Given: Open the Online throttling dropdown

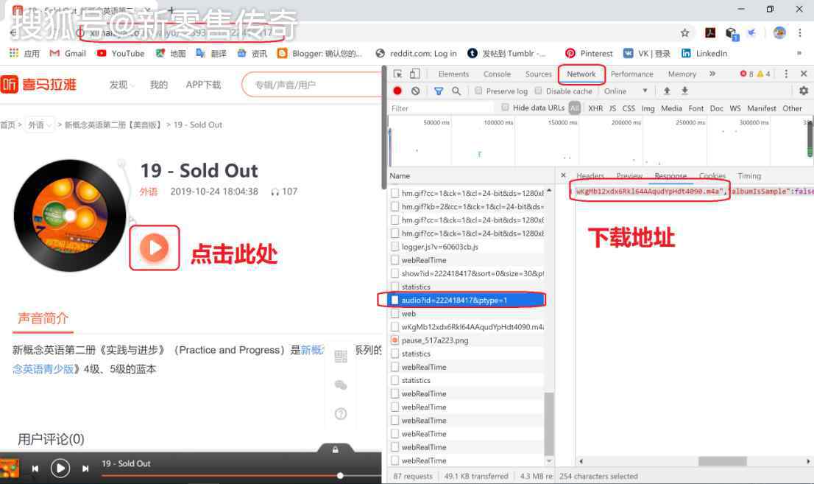Looking at the screenshot, I should pyautogui.click(x=626, y=91).
